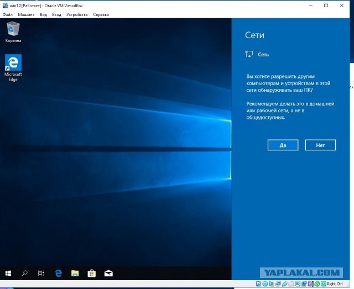Click the Сеть network icon in the panel
The width and height of the screenshot is (354, 289).
click(x=249, y=54)
